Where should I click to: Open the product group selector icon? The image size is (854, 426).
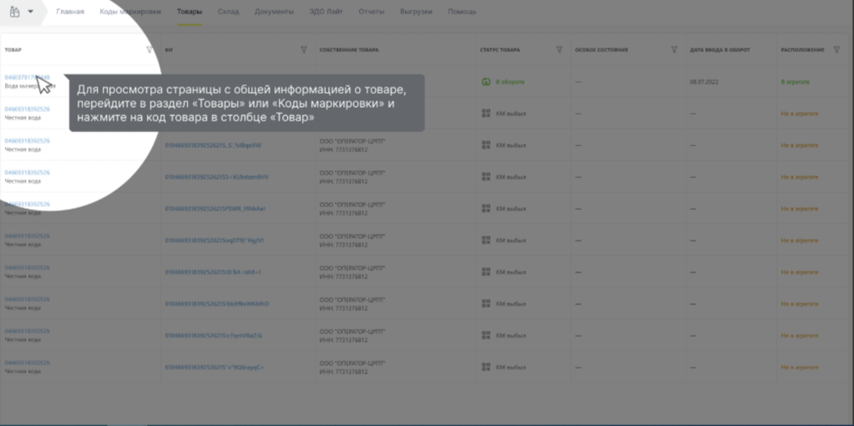(x=15, y=12)
